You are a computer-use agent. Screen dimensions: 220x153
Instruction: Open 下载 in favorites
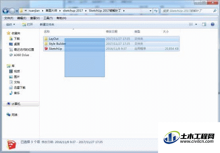17,39
